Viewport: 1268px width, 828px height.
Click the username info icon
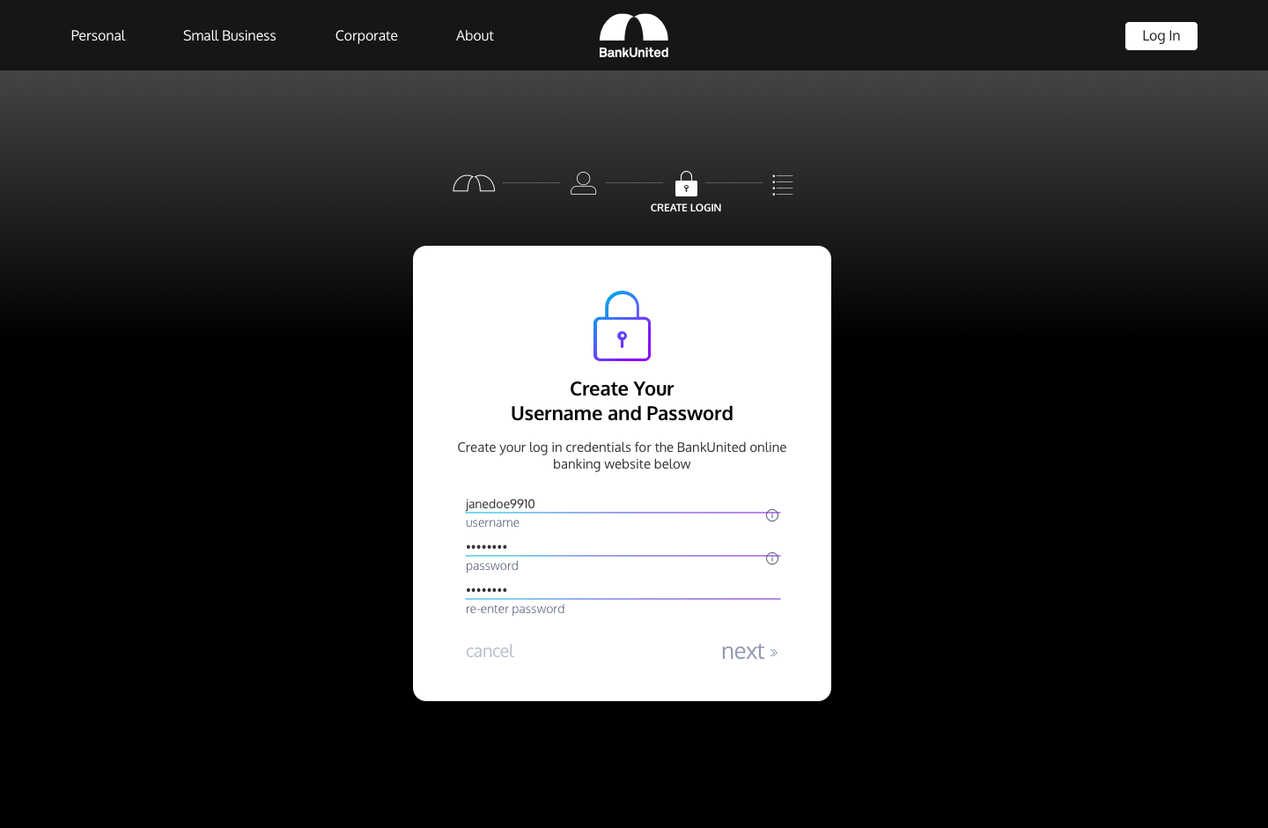click(772, 515)
